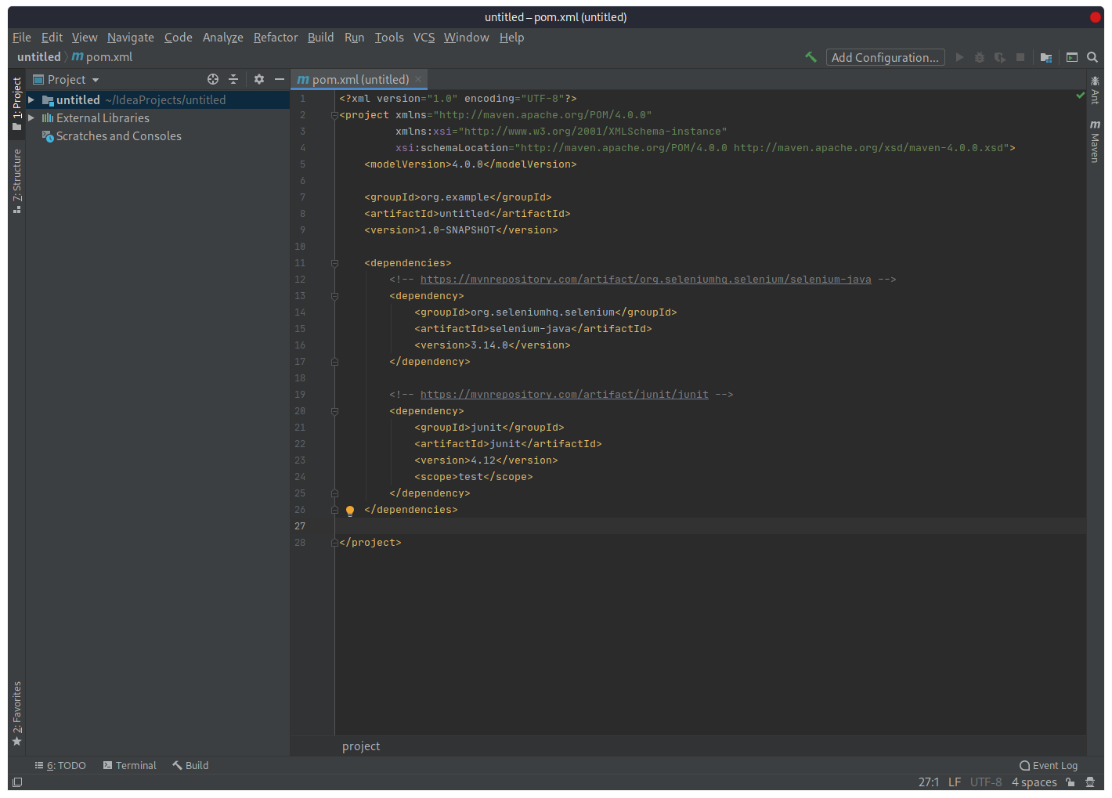Open Project panel settings gear

click(x=259, y=79)
